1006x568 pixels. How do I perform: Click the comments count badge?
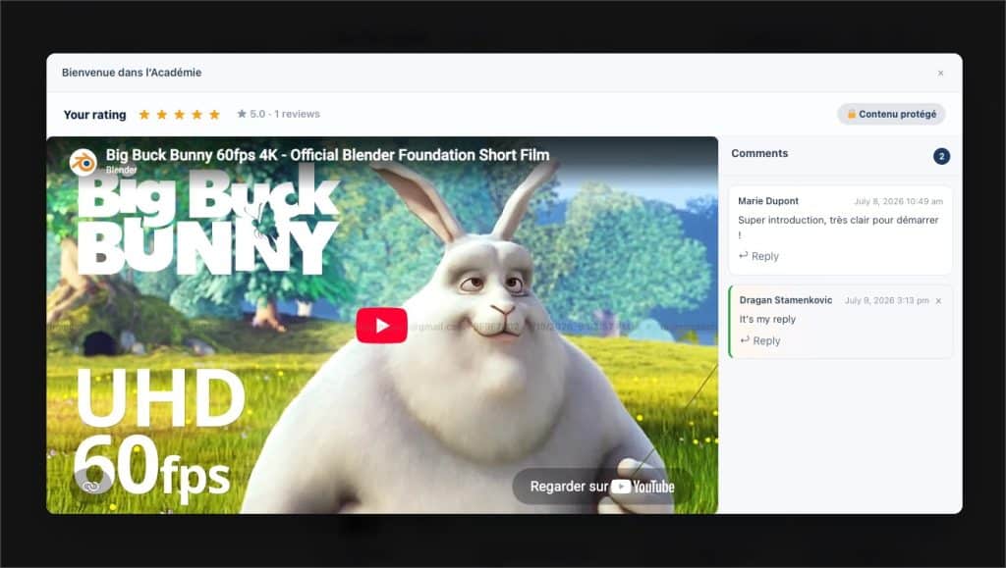click(x=941, y=156)
